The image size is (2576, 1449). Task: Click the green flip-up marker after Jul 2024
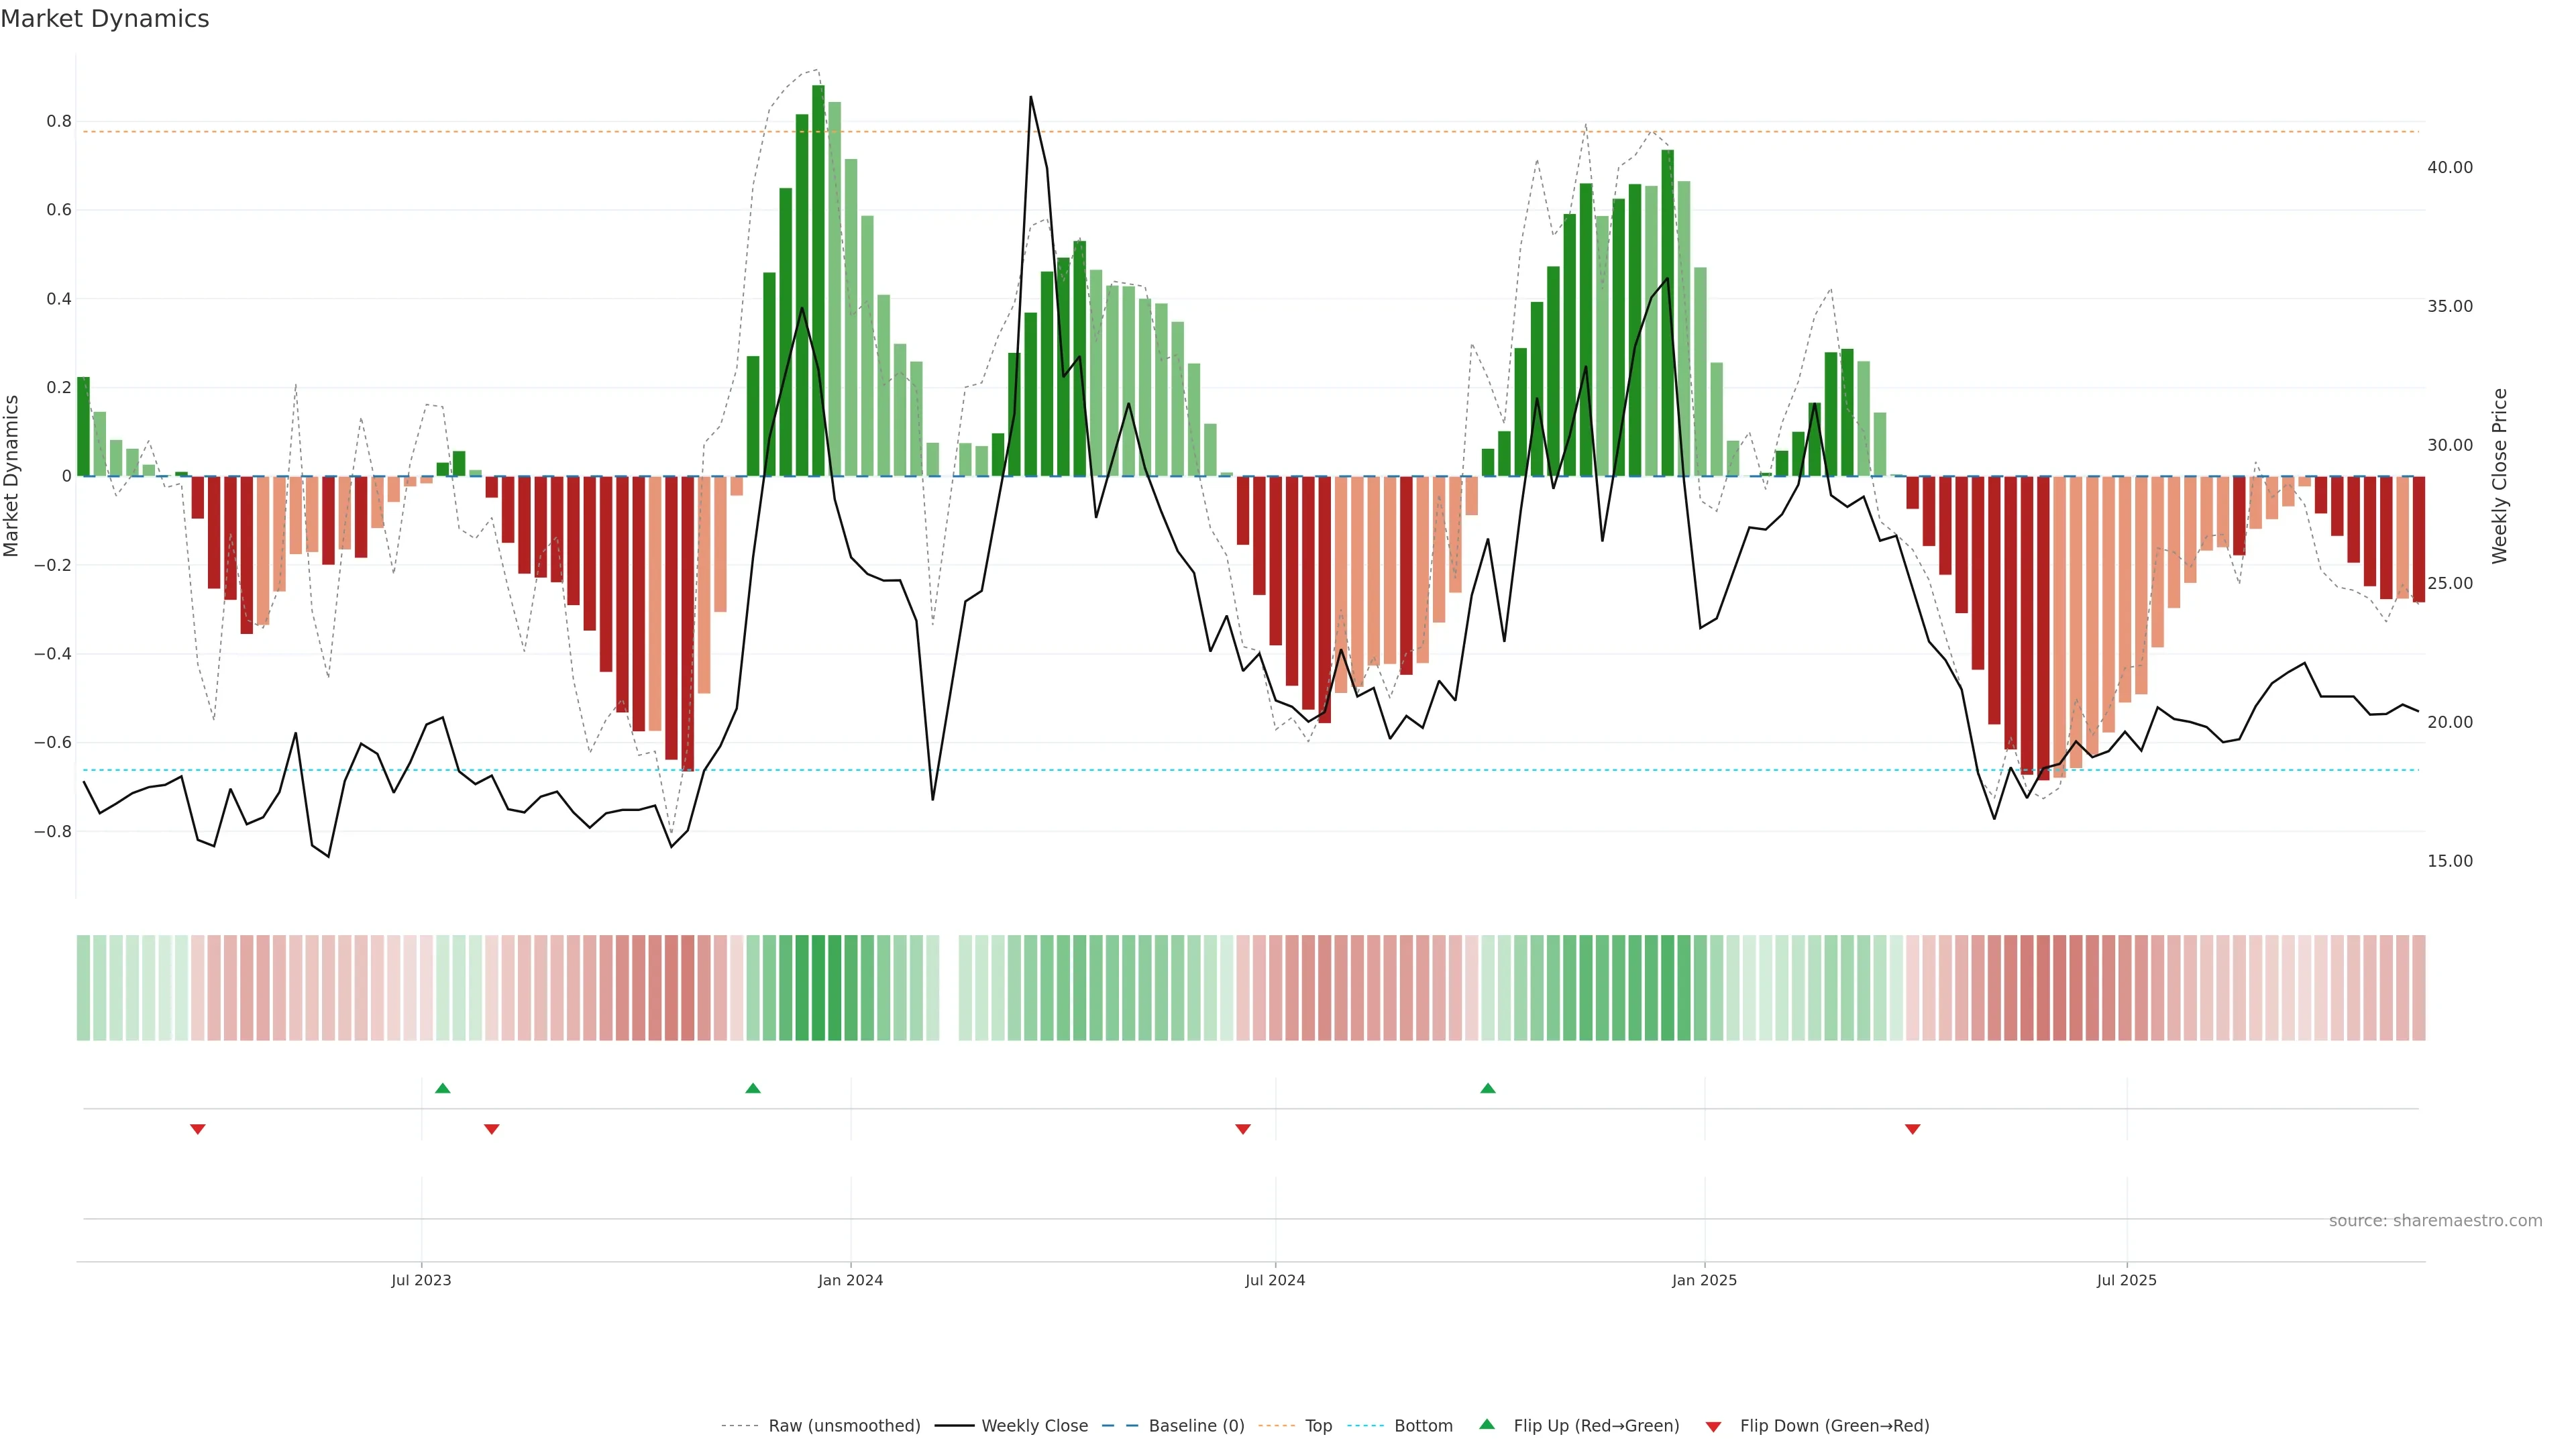[1488, 1088]
